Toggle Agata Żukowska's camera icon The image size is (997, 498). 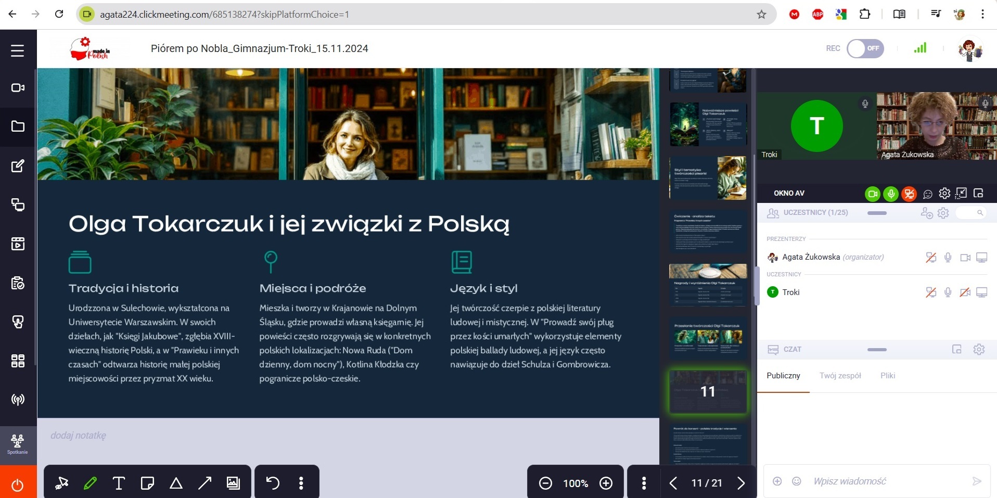pos(965,258)
